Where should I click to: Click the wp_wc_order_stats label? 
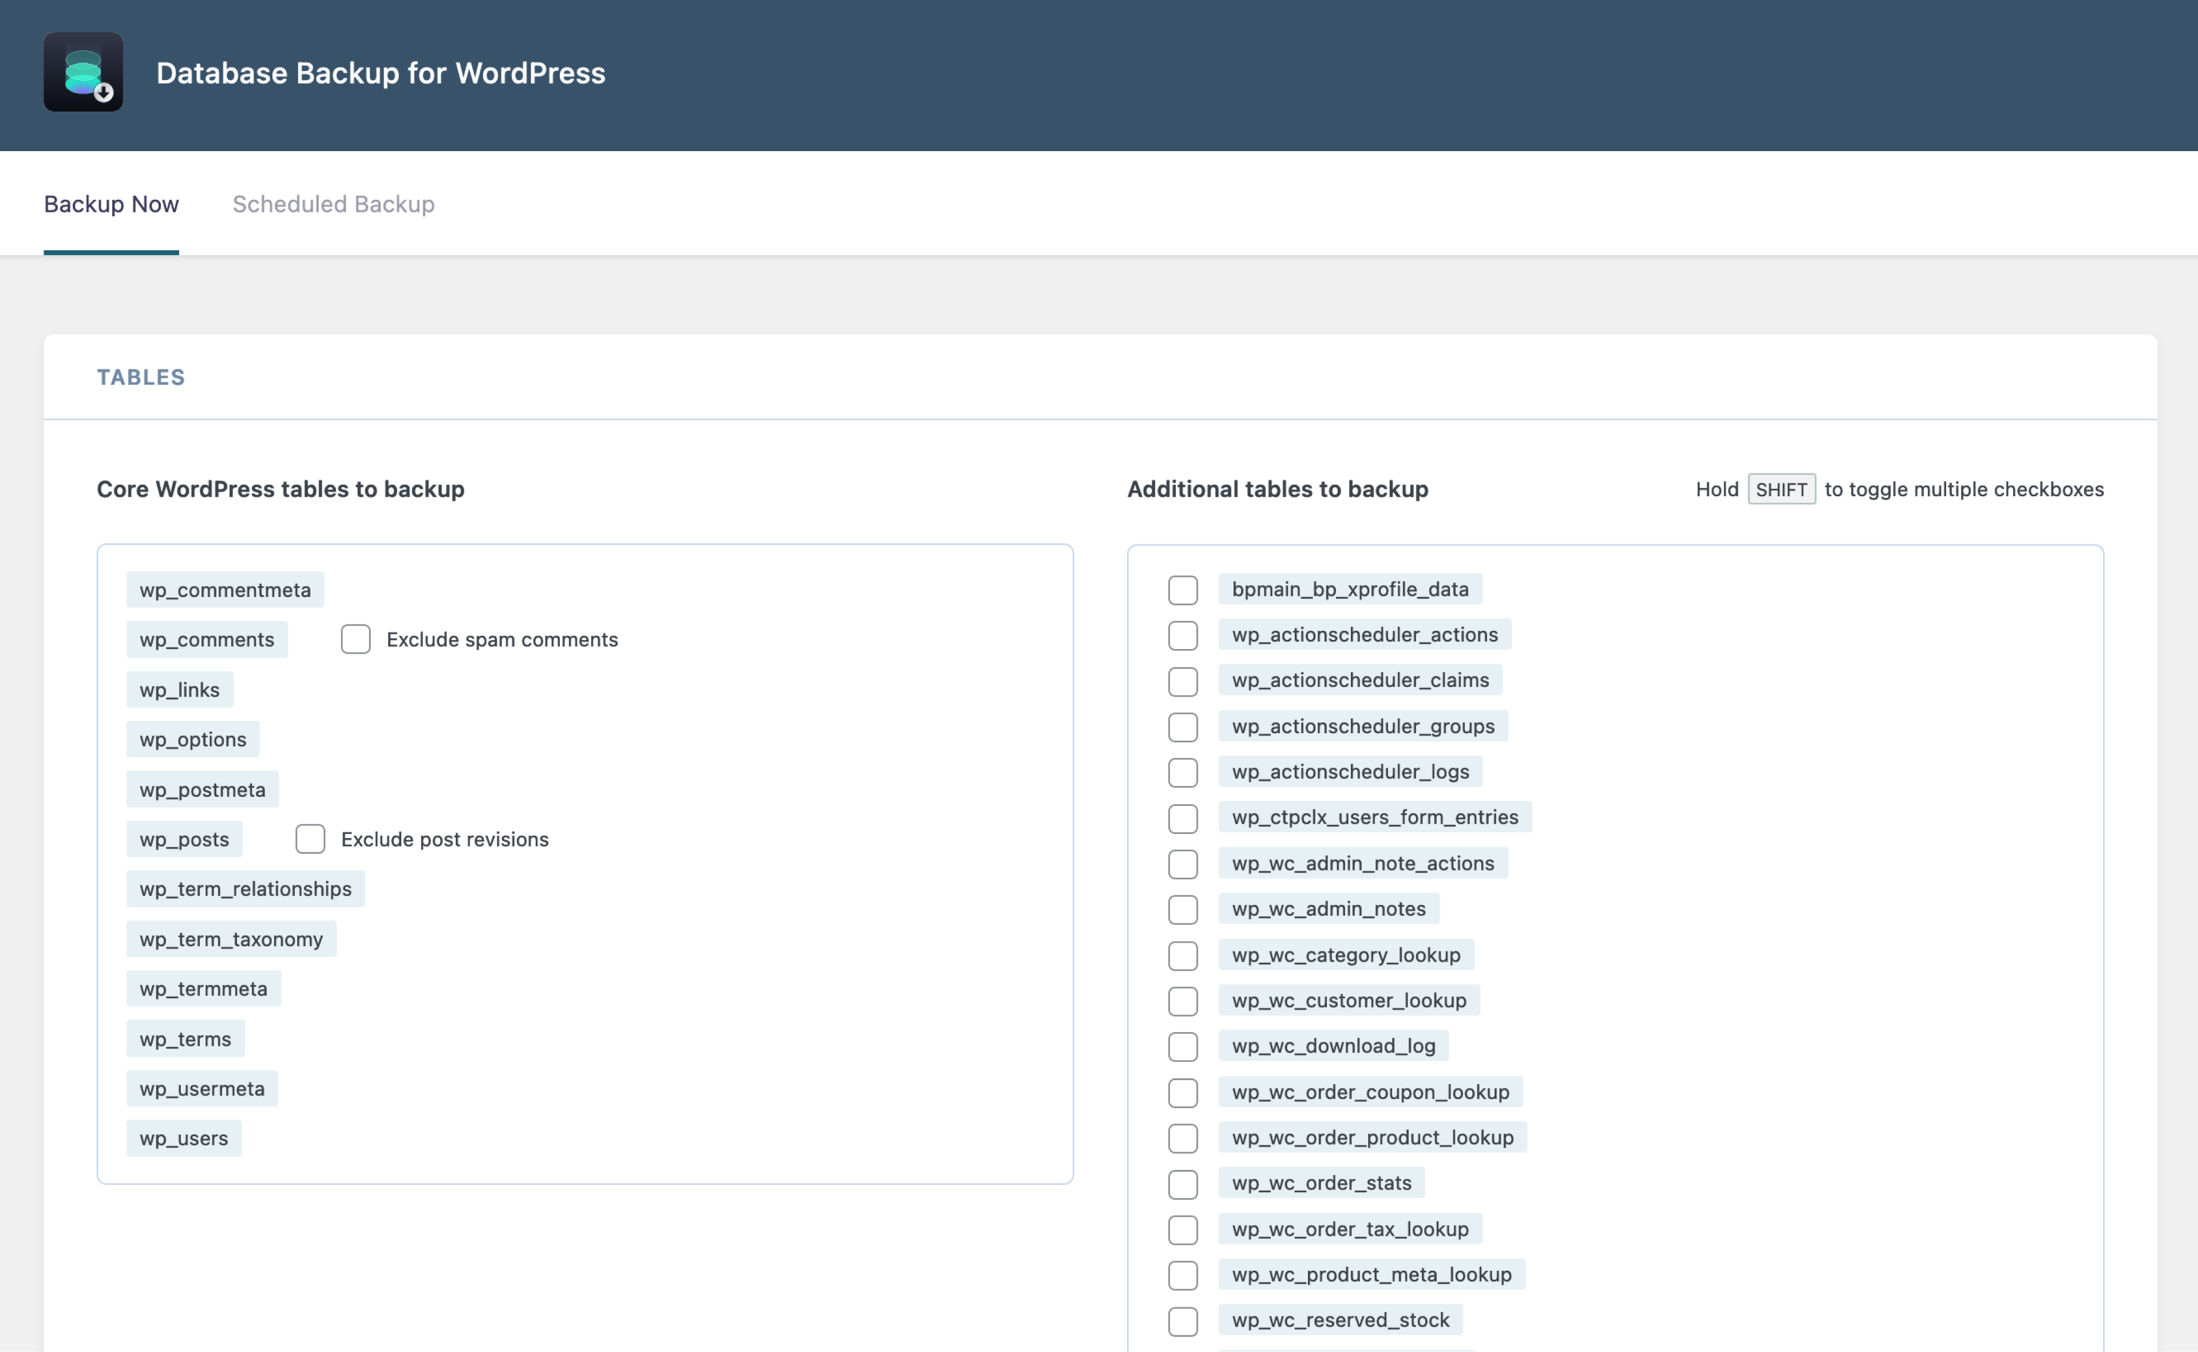click(x=1322, y=1183)
